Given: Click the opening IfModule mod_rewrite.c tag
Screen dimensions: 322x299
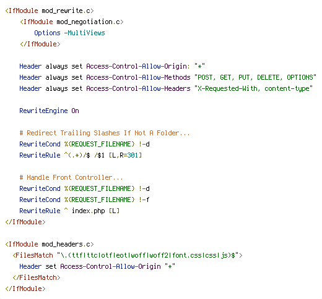Looking at the screenshot, I should click(50, 11).
